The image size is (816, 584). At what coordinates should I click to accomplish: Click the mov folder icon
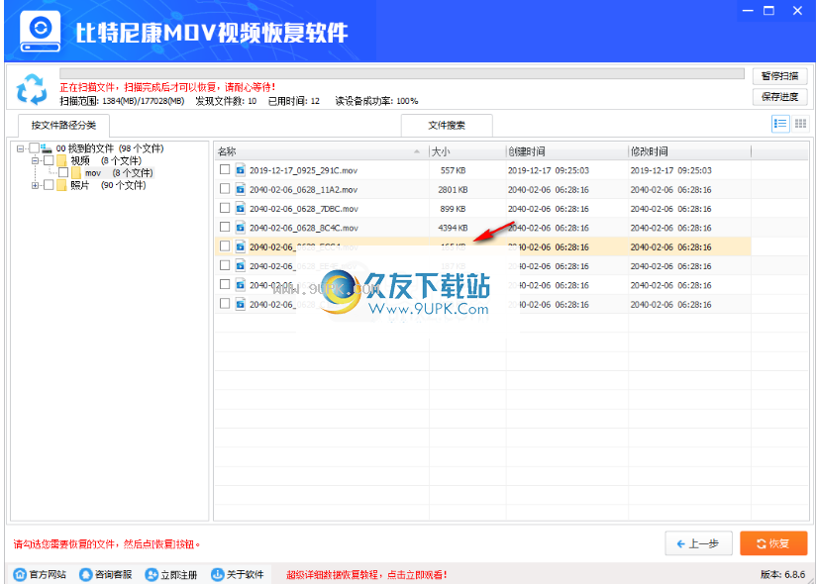pos(76,172)
